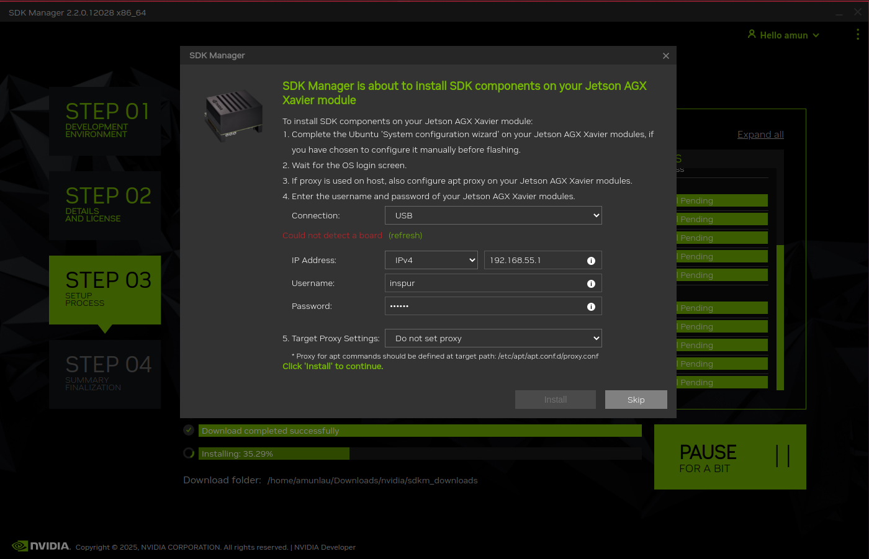This screenshot has height=559, width=869.
Task: Click the proxy.conf path note text
Action: [445, 356]
